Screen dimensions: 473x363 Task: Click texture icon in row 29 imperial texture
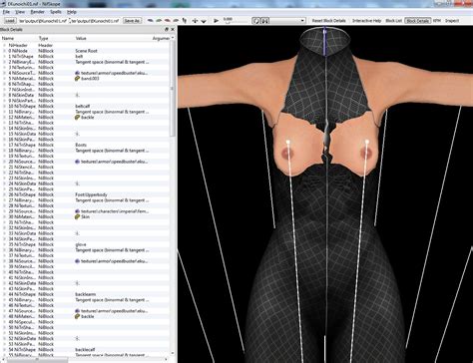coord(78,211)
